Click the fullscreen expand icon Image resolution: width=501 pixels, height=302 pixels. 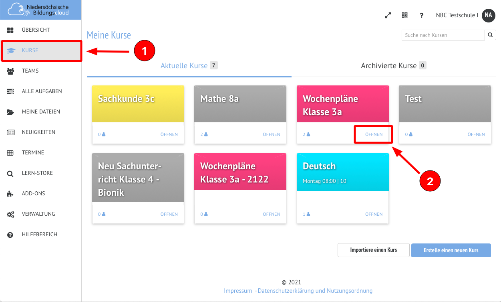click(388, 15)
